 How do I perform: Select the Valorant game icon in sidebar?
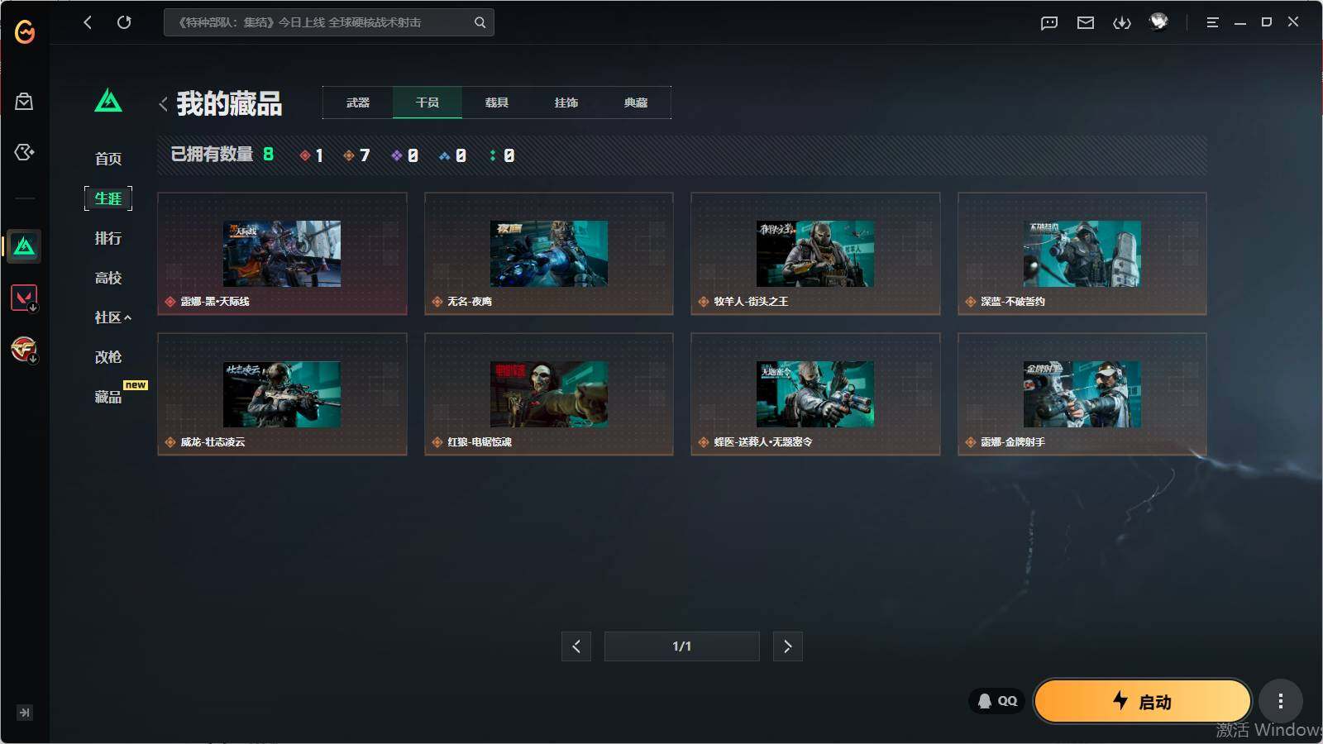(x=24, y=298)
